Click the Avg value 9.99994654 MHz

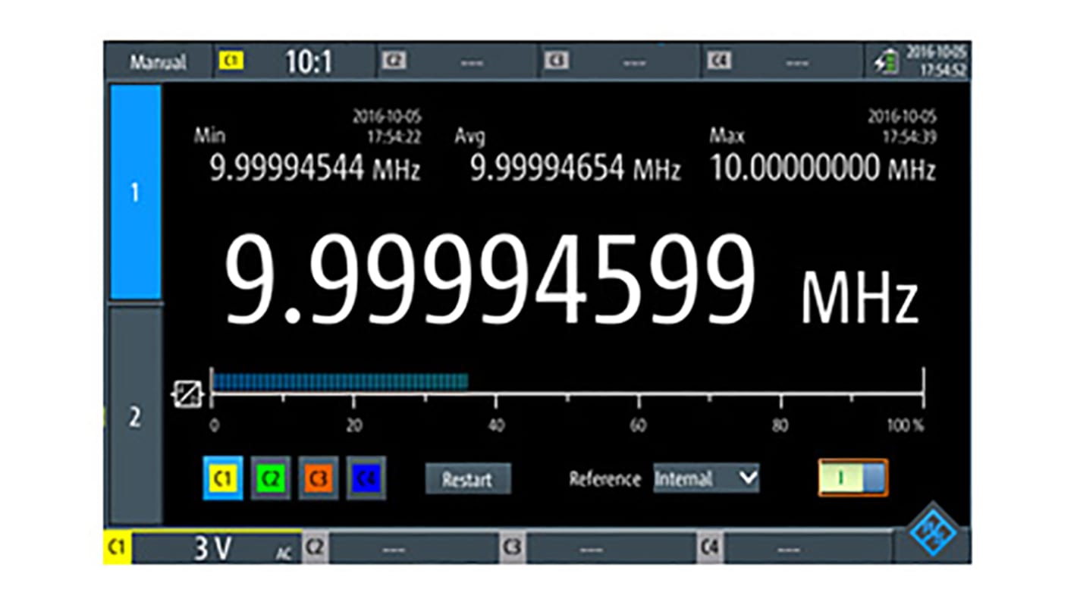pos(575,169)
